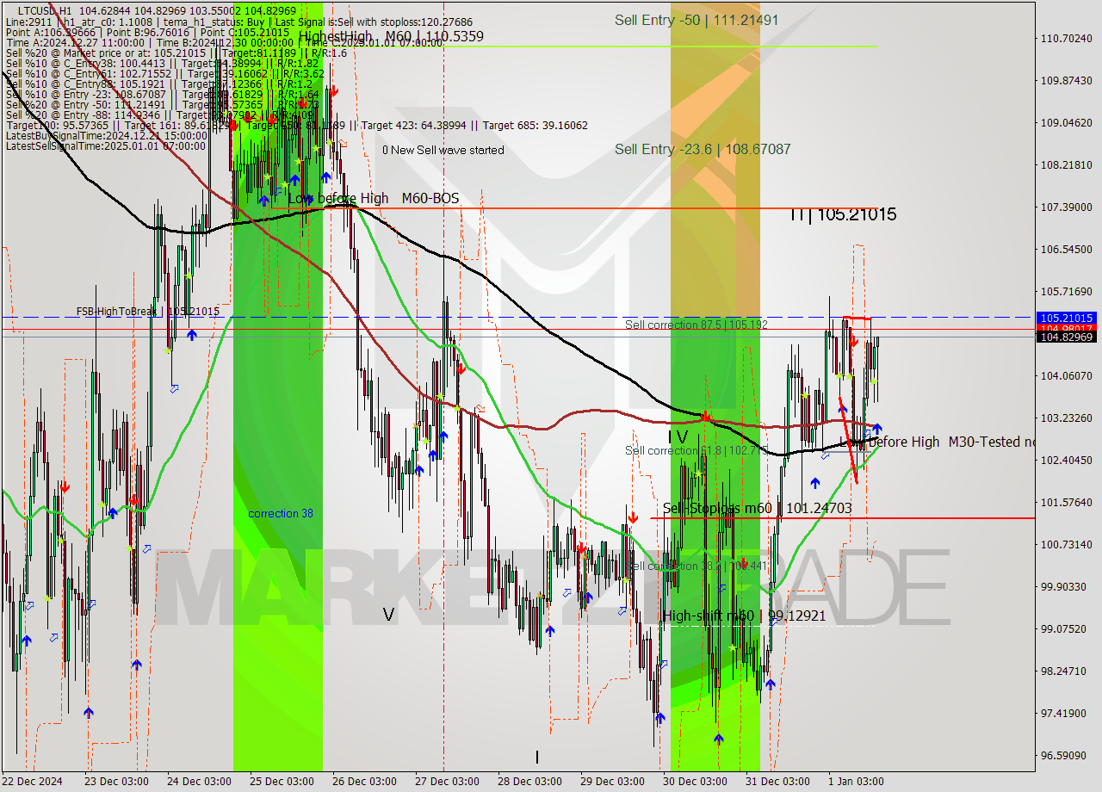Viewport: 1102px width, 792px height.
Task: Click 'Low before High M30-Tested' label
Action: [937, 442]
